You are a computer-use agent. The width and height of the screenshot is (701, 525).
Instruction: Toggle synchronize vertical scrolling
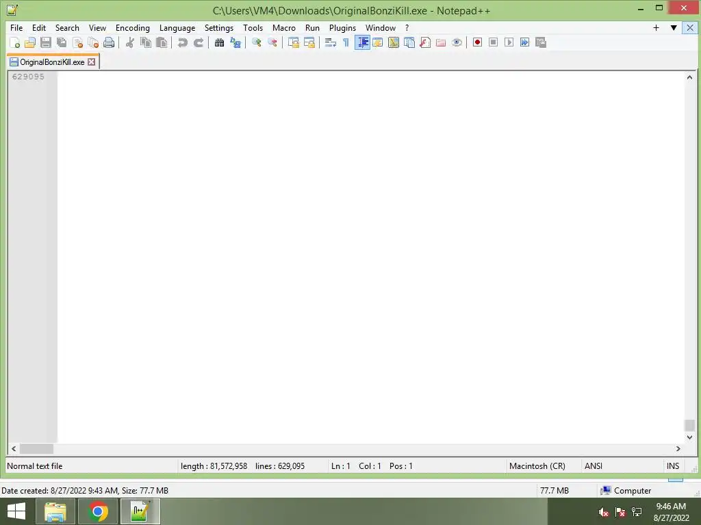pos(293,42)
